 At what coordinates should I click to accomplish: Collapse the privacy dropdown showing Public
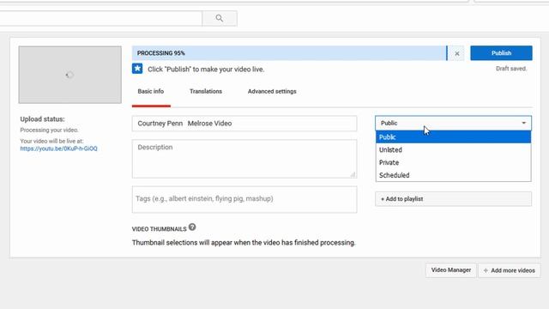point(453,123)
